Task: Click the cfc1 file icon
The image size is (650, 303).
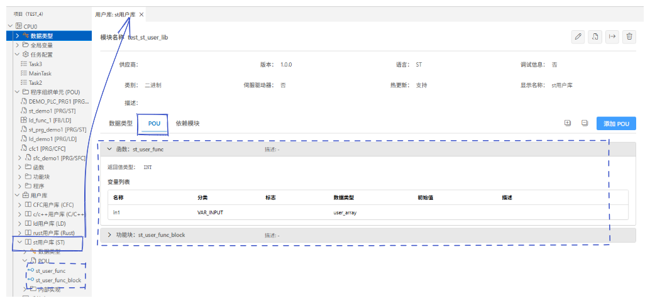Action: point(24,148)
